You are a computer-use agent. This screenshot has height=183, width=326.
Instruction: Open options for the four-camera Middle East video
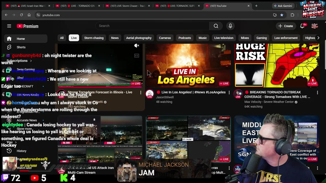click(x=229, y=168)
